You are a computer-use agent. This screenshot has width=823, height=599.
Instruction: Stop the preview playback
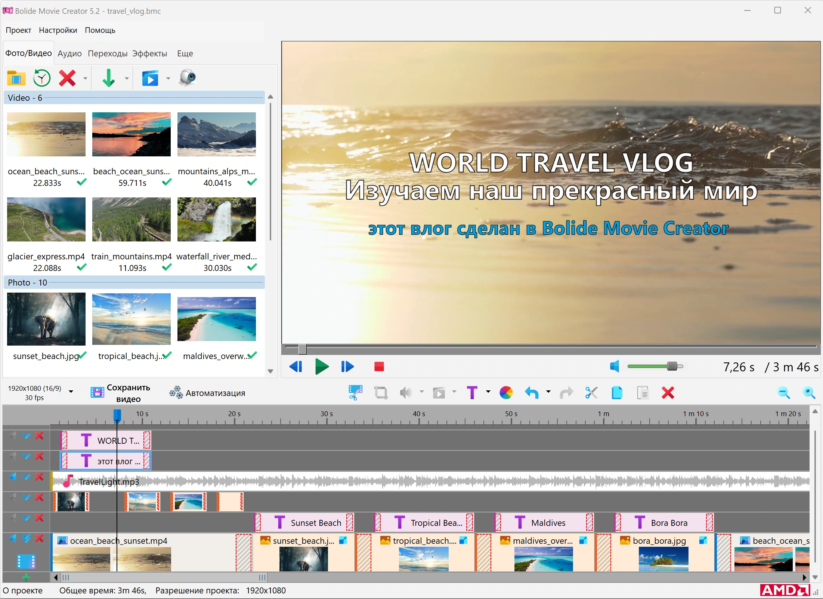[x=379, y=367]
